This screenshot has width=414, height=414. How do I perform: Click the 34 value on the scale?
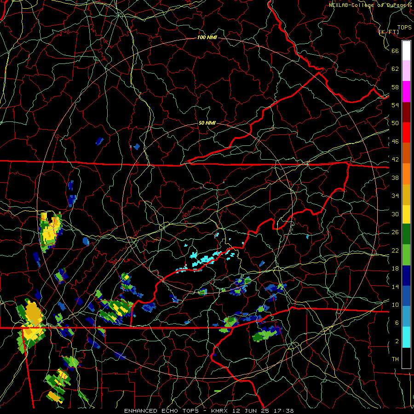(x=395, y=196)
